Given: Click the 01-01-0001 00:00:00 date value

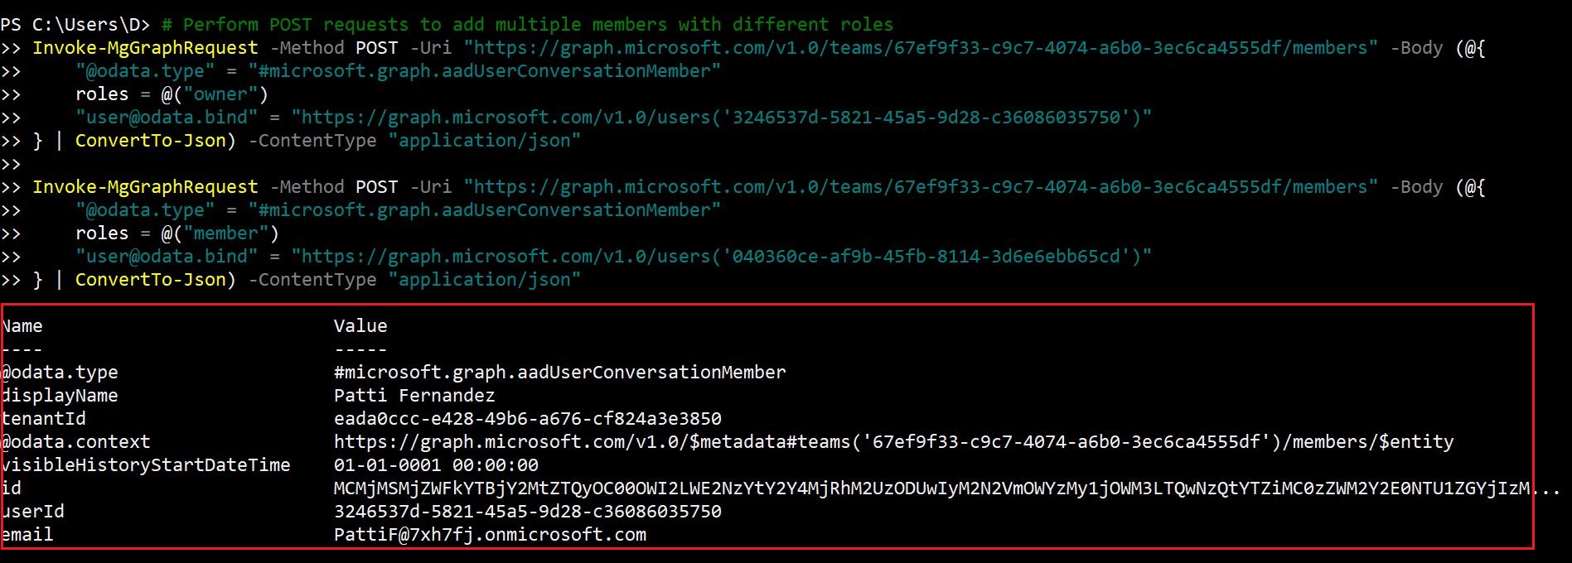Looking at the screenshot, I should pyautogui.click(x=436, y=465).
